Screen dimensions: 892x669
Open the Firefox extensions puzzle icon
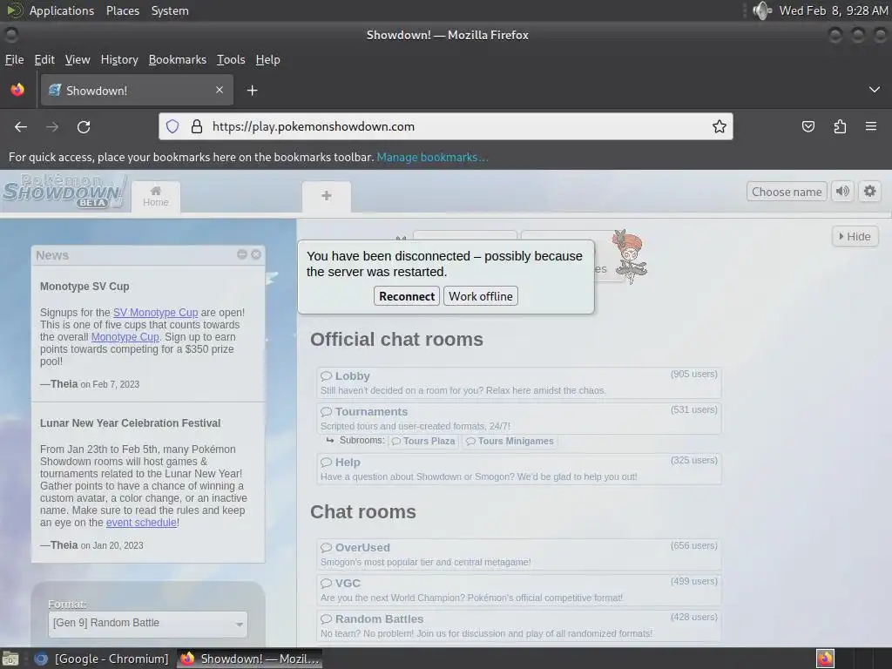[840, 126]
